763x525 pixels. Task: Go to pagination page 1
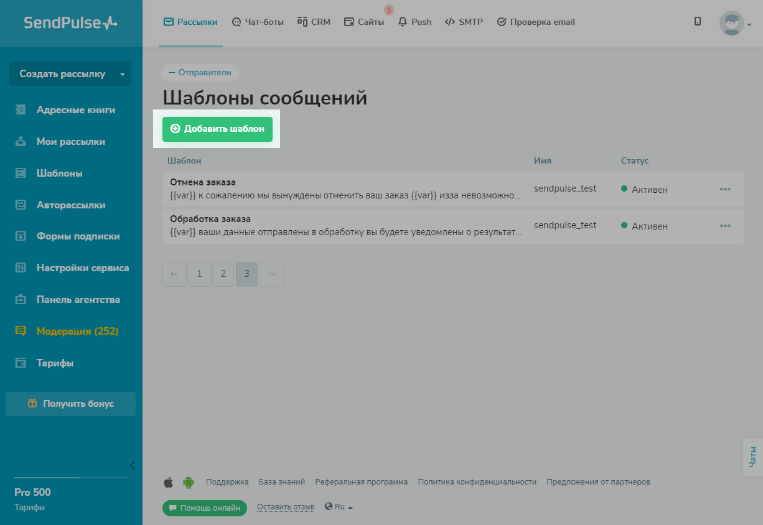click(x=199, y=274)
